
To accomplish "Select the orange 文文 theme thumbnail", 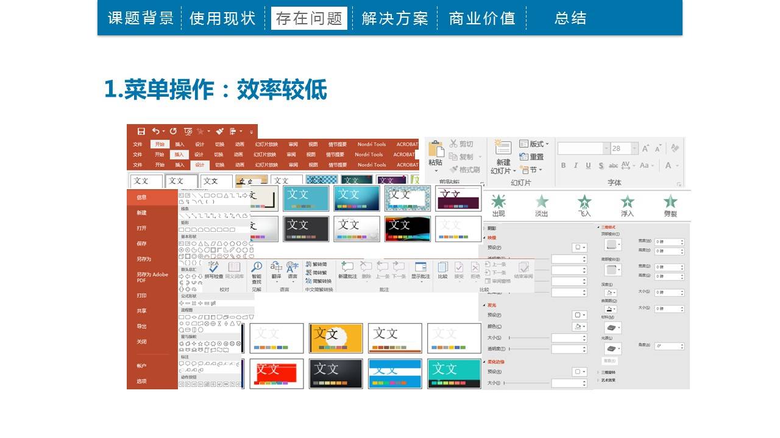I will (x=336, y=338).
